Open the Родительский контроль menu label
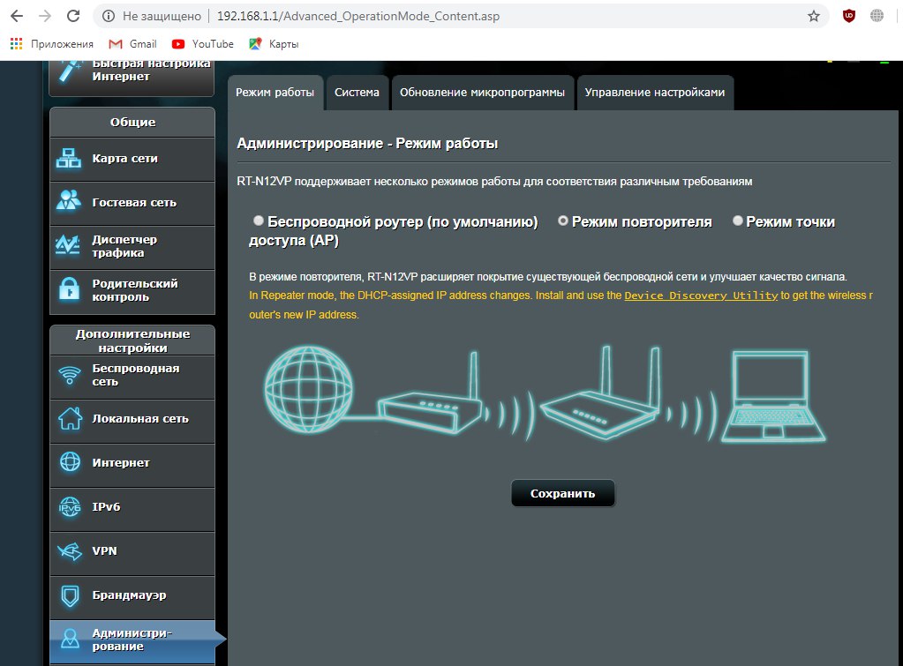Image resolution: width=903 pixels, height=666 pixels. tap(135, 290)
